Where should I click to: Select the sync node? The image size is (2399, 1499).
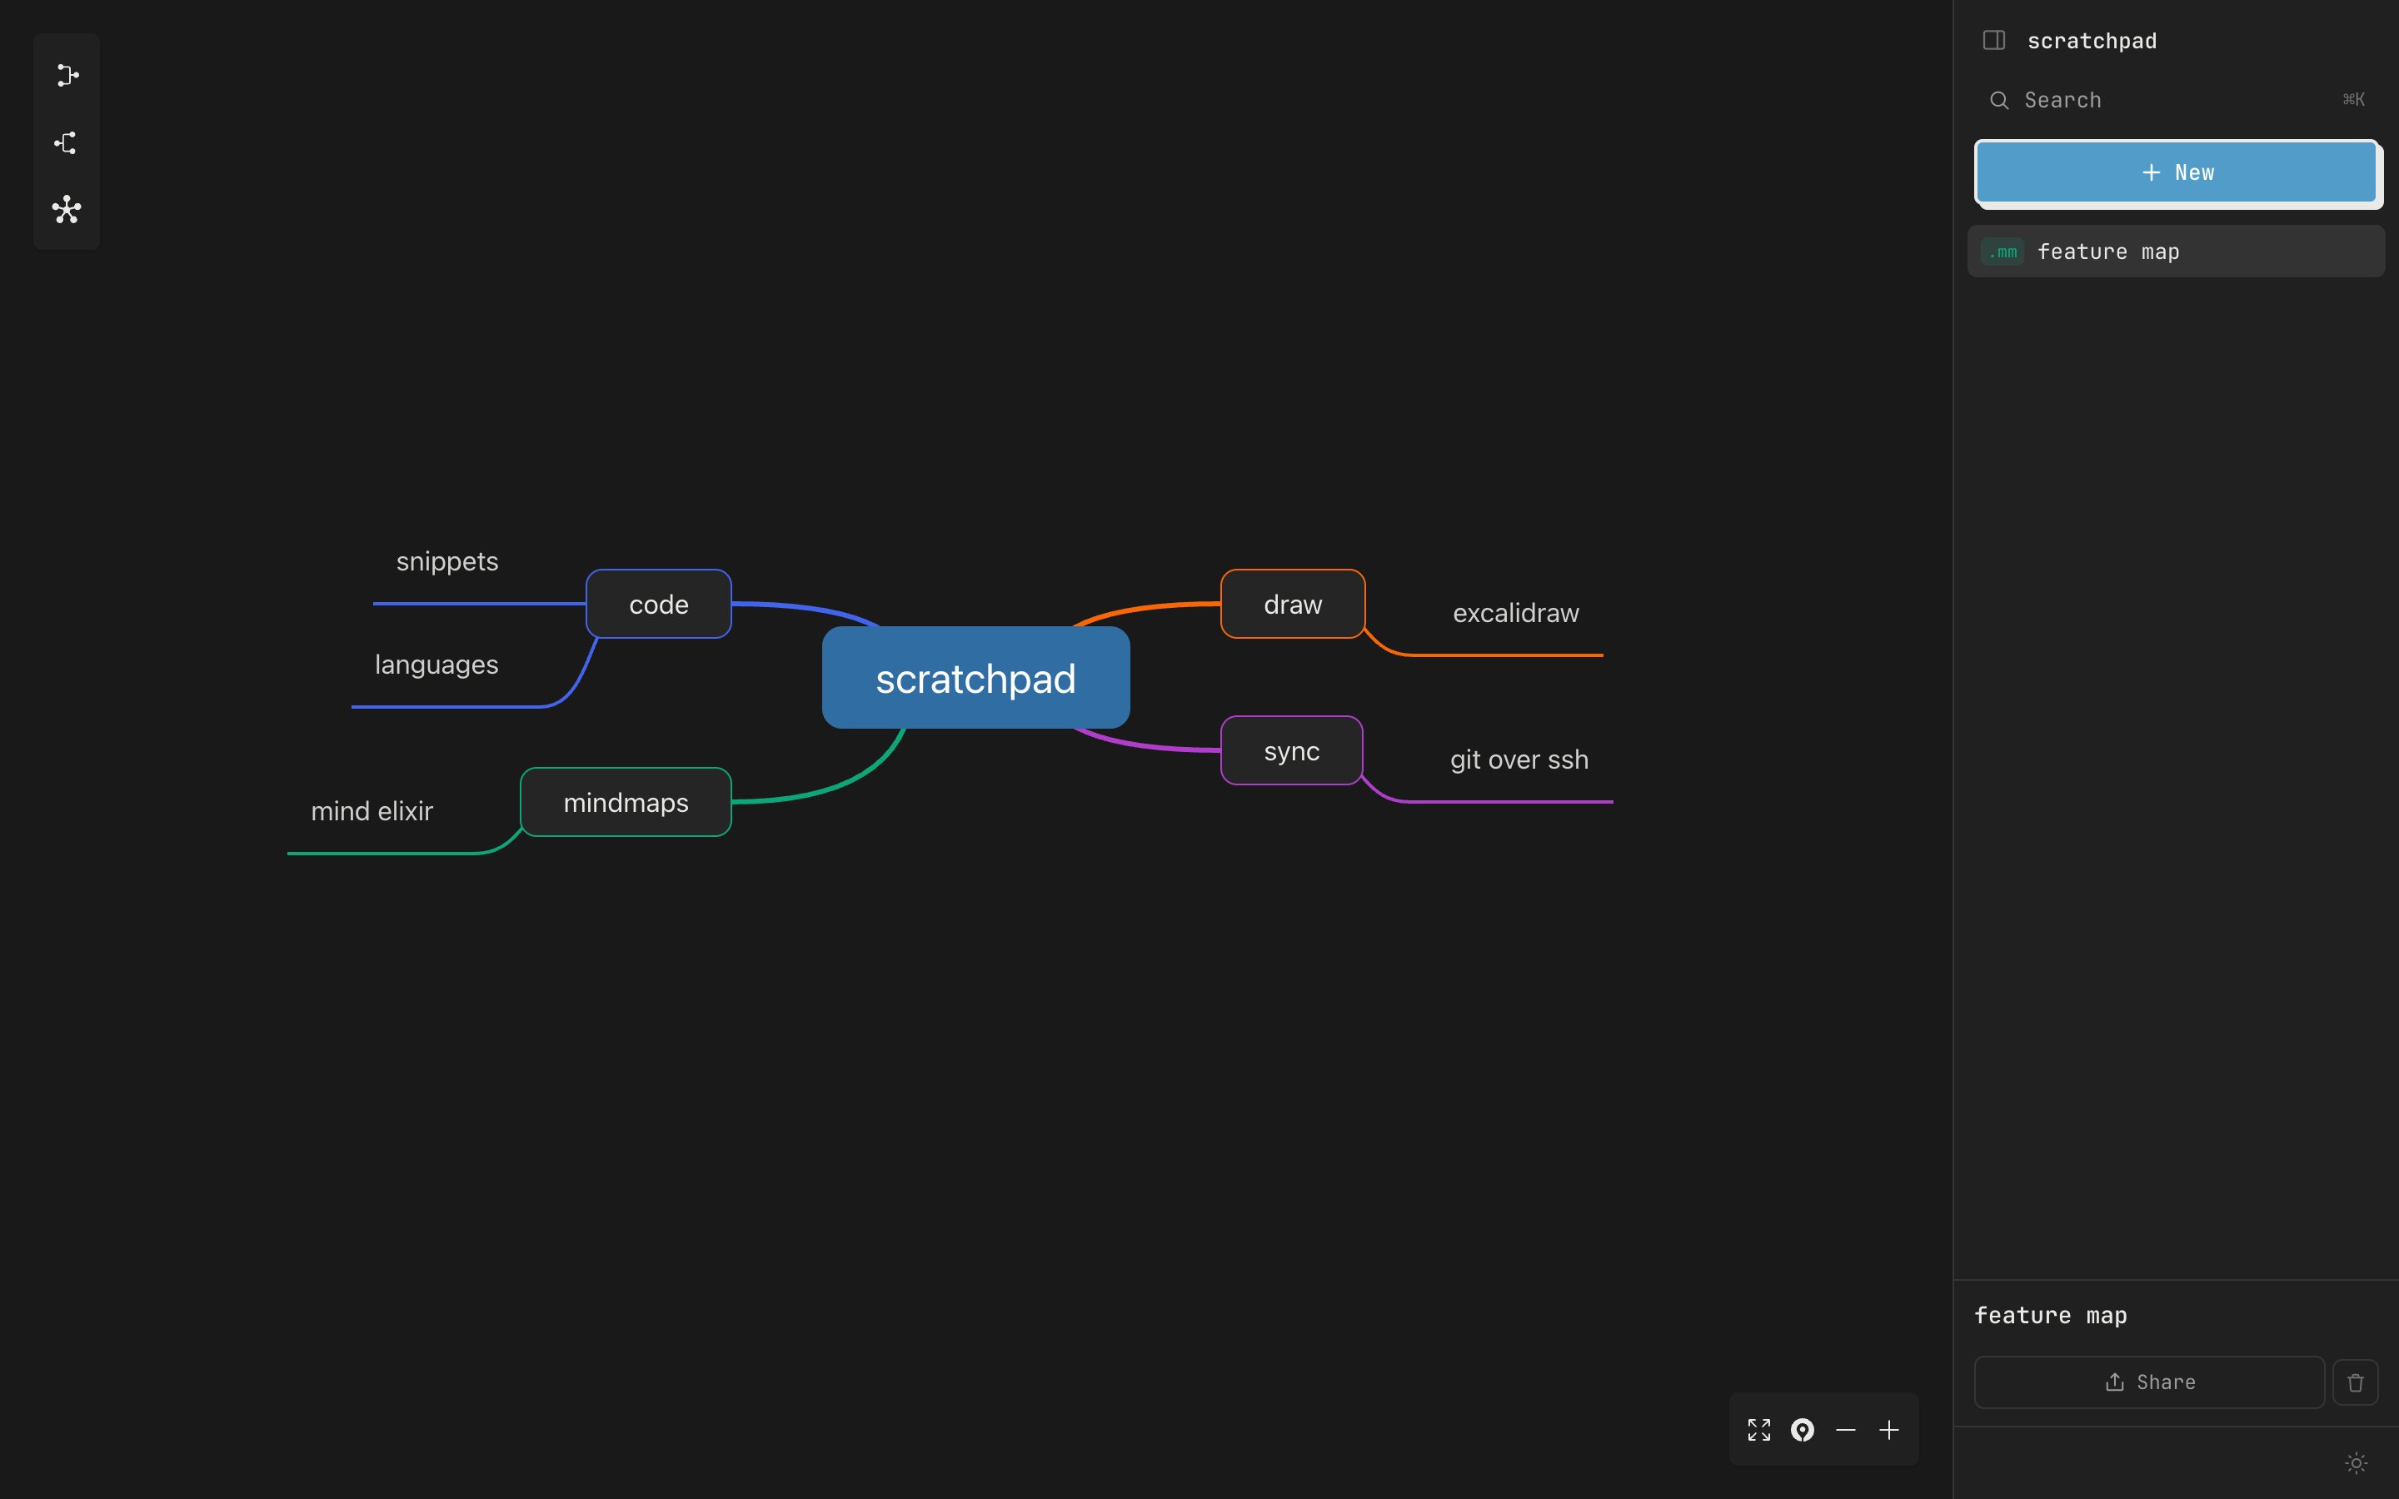click(x=1292, y=750)
